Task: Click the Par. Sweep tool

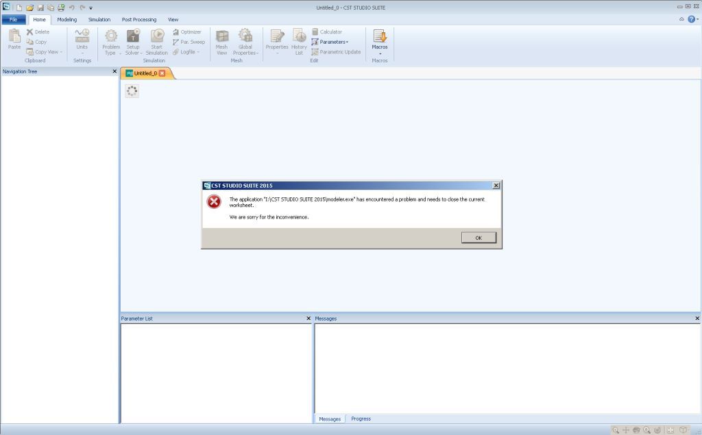Action: (x=189, y=42)
